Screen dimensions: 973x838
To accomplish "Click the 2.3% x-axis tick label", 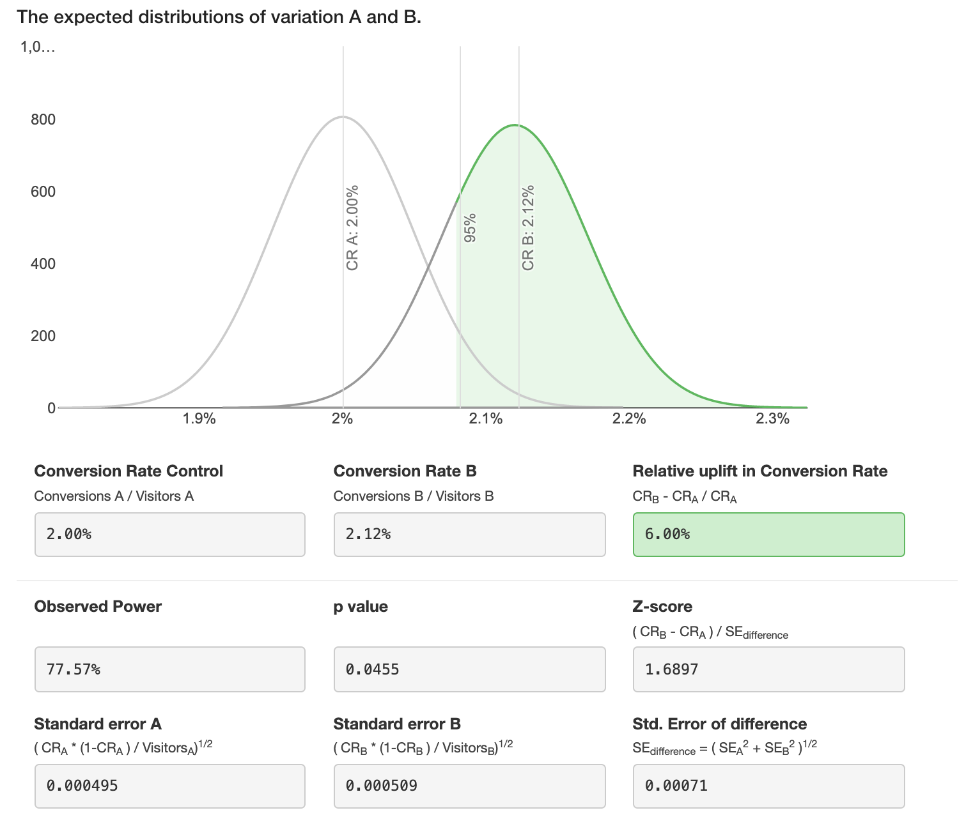I will [772, 419].
